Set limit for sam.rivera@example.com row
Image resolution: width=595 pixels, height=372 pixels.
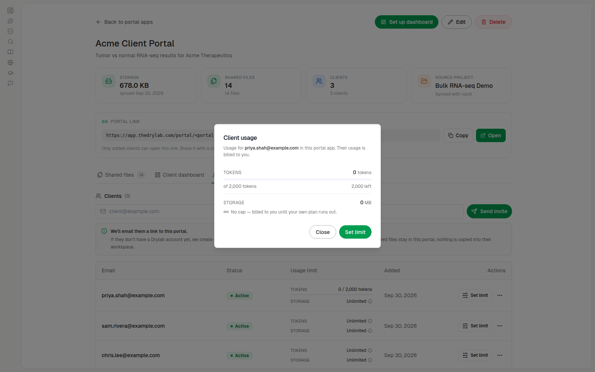[x=475, y=326]
